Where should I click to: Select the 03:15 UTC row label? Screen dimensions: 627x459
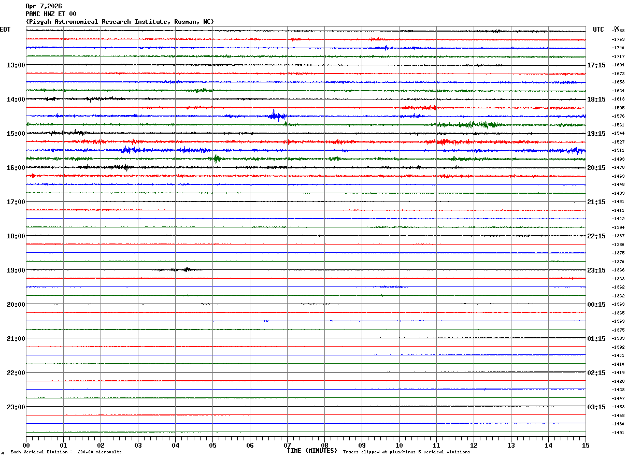point(596,407)
